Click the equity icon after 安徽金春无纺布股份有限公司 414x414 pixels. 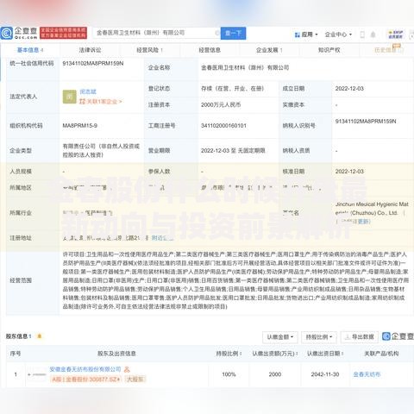[127, 369]
